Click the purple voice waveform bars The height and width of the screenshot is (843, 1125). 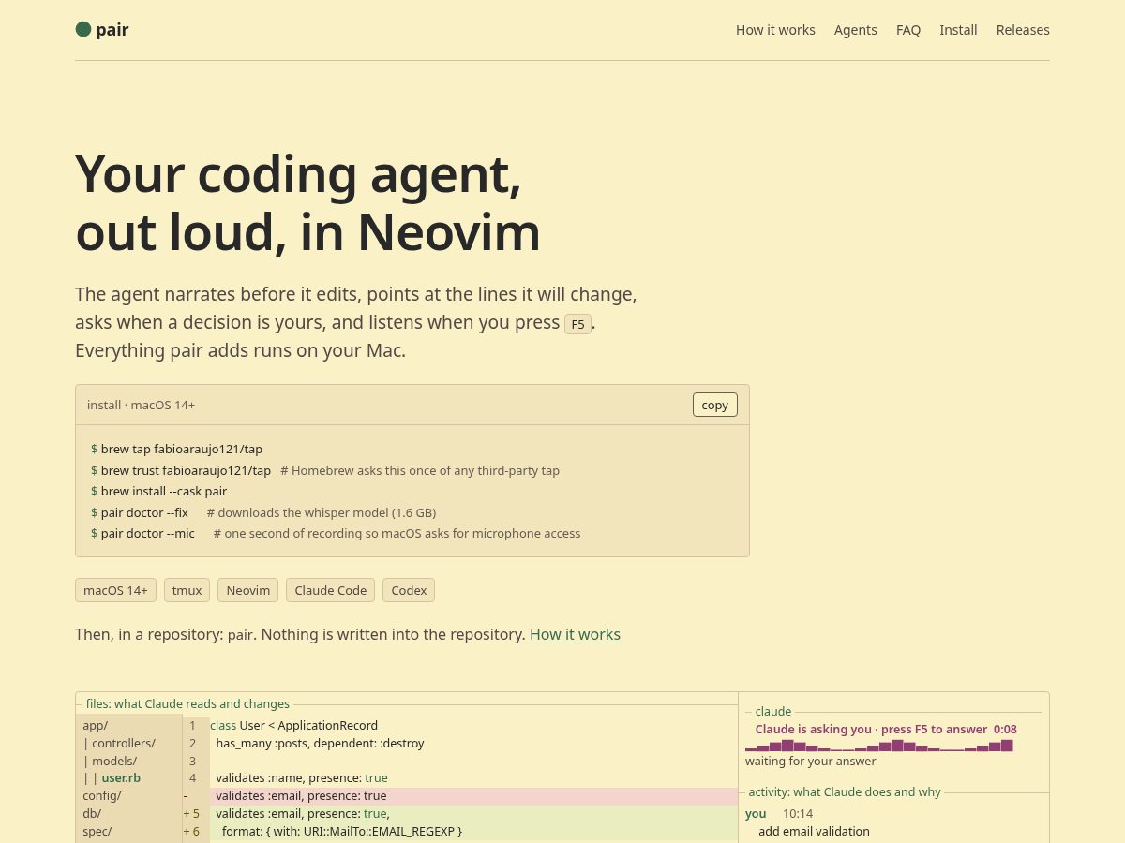tap(878, 746)
